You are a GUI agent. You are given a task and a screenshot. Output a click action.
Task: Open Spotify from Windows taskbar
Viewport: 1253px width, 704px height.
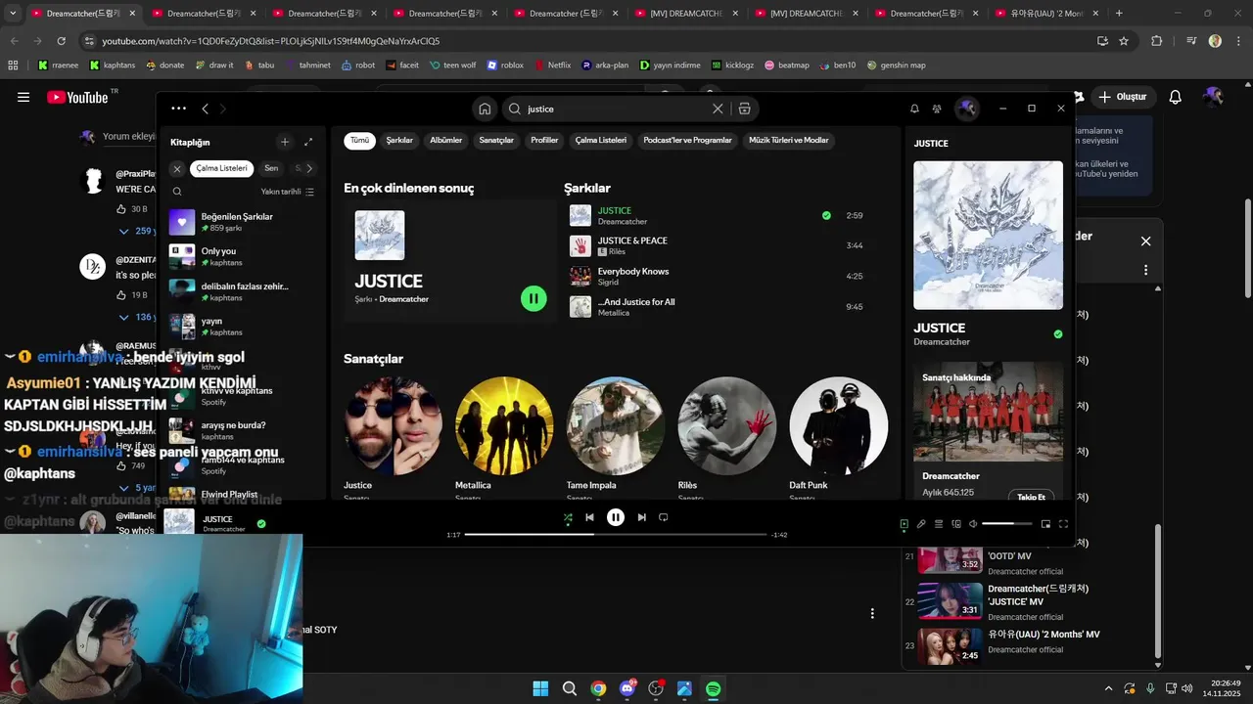click(x=714, y=688)
